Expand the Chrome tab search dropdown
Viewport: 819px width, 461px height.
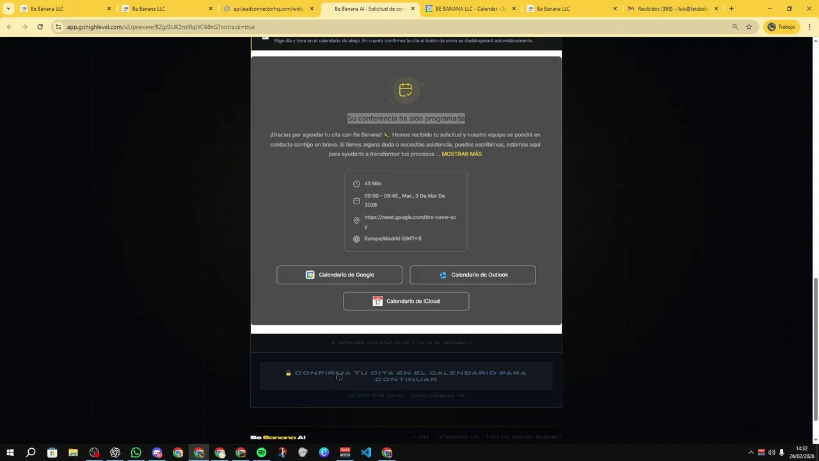[8, 9]
